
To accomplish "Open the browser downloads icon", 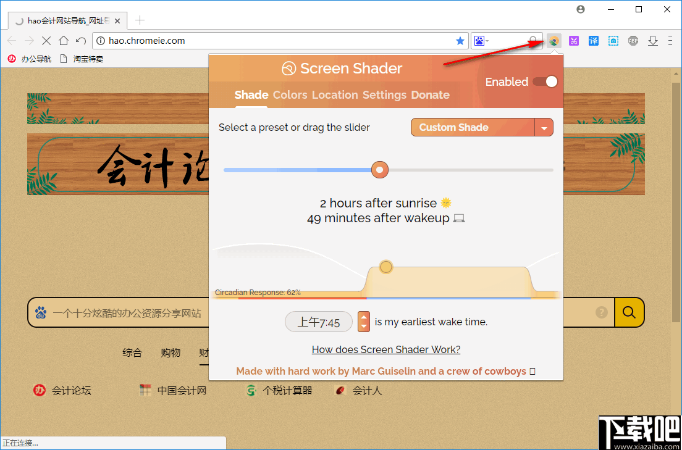I will pyautogui.click(x=653, y=40).
